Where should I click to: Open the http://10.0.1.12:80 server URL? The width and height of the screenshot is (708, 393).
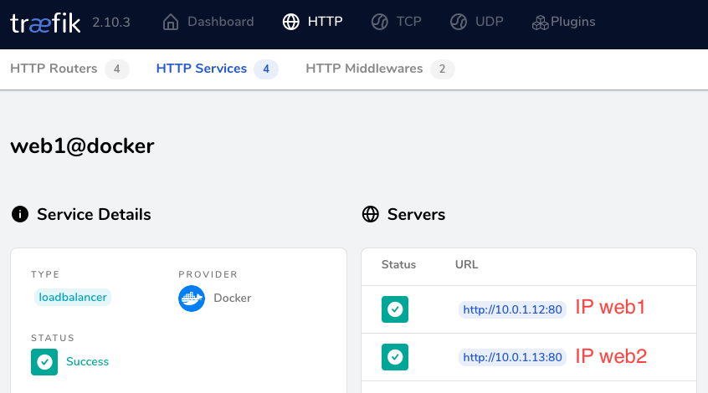click(512, 309)
